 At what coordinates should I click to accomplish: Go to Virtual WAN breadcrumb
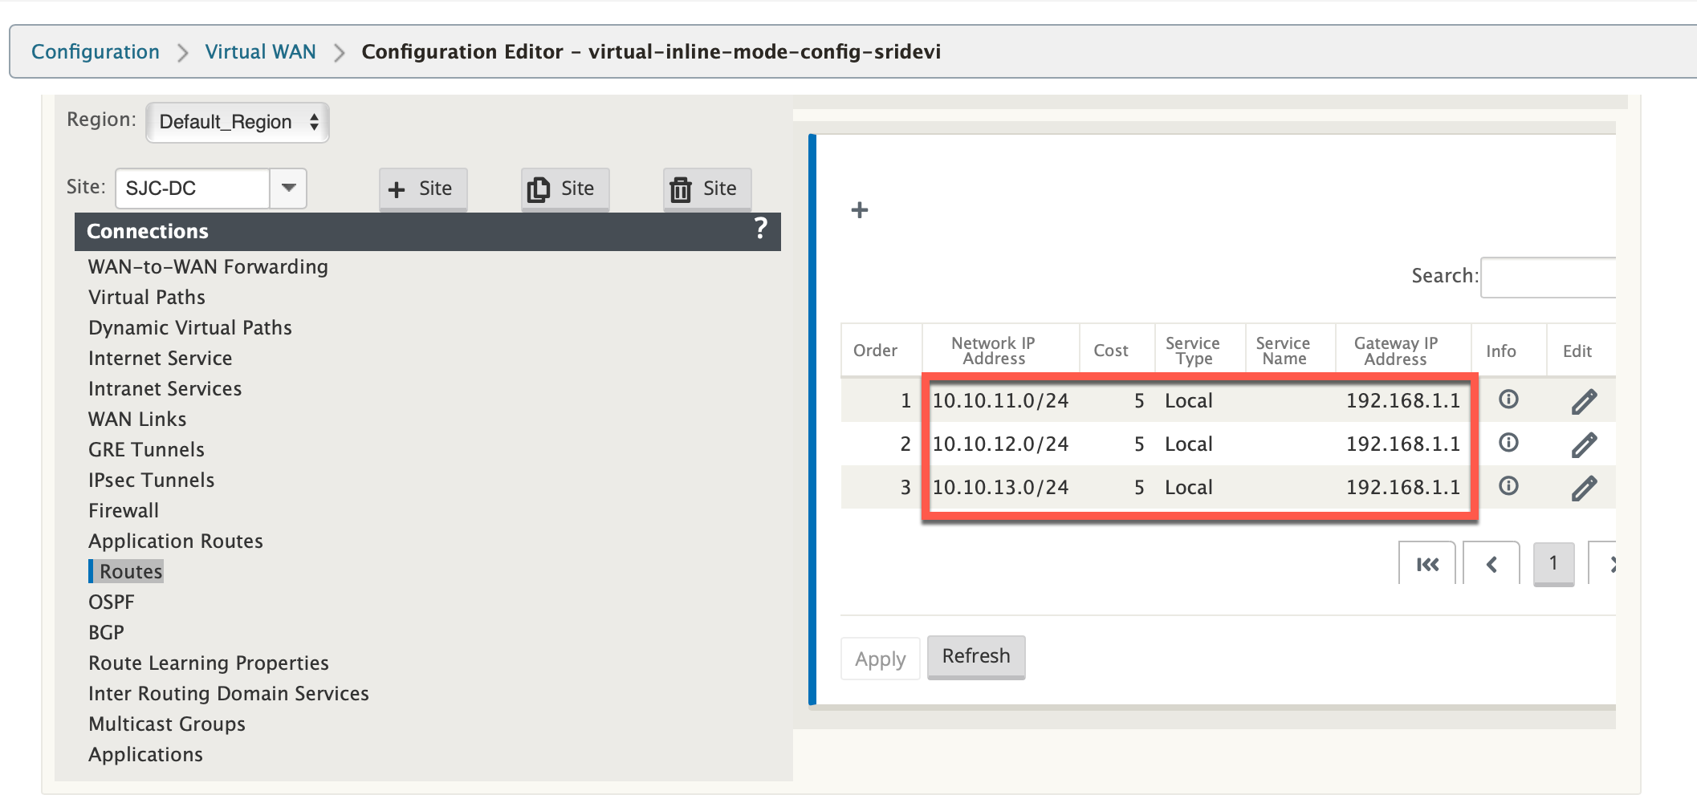(260, 52)
